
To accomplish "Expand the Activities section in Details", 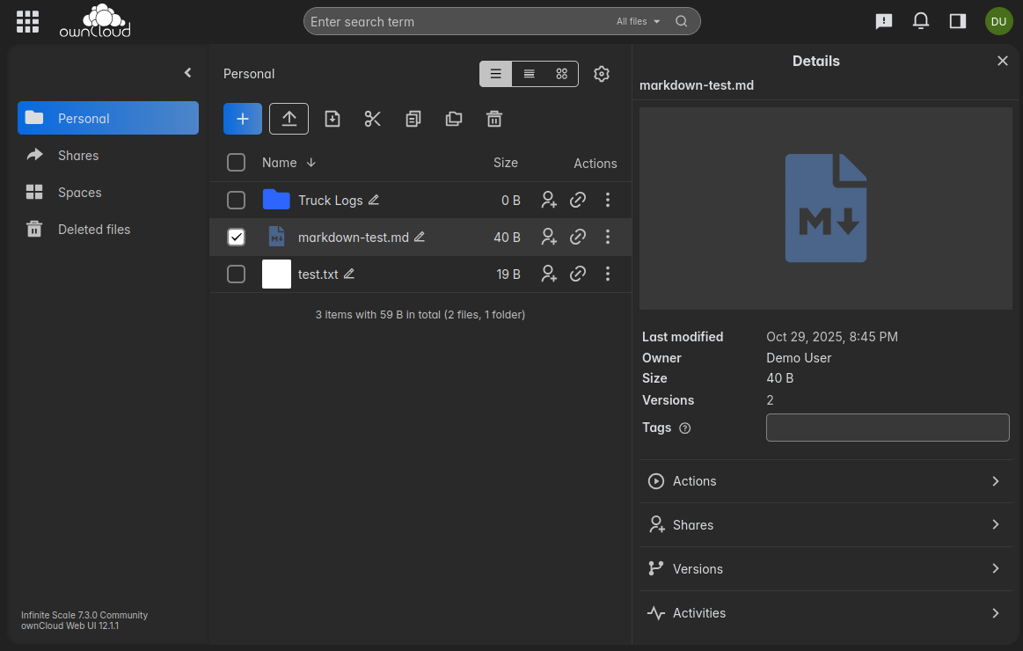I will 825,612.
